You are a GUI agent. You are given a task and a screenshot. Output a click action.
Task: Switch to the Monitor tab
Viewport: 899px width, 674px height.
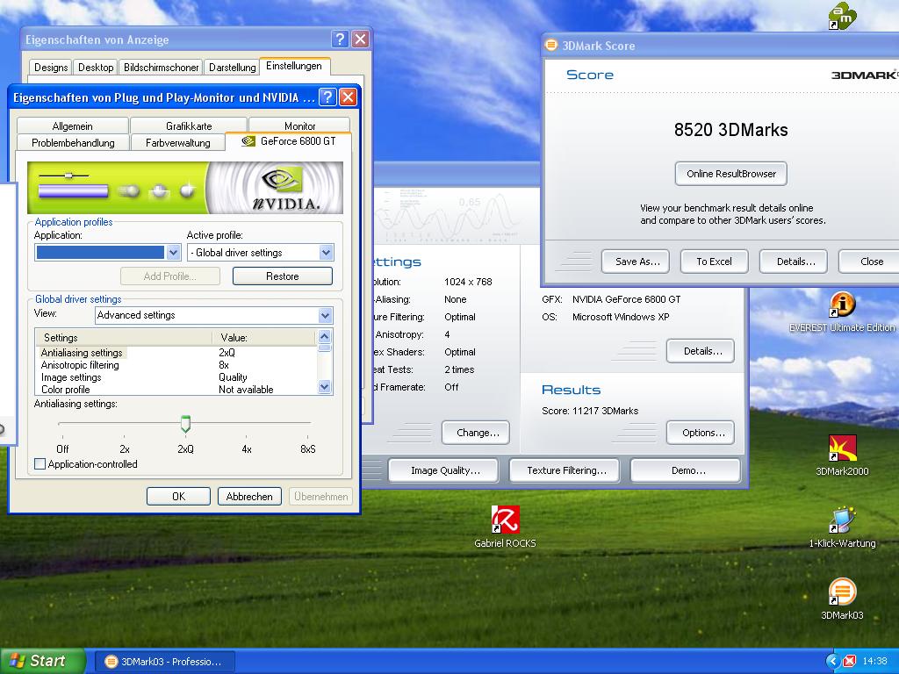click(x=300, y=125)
